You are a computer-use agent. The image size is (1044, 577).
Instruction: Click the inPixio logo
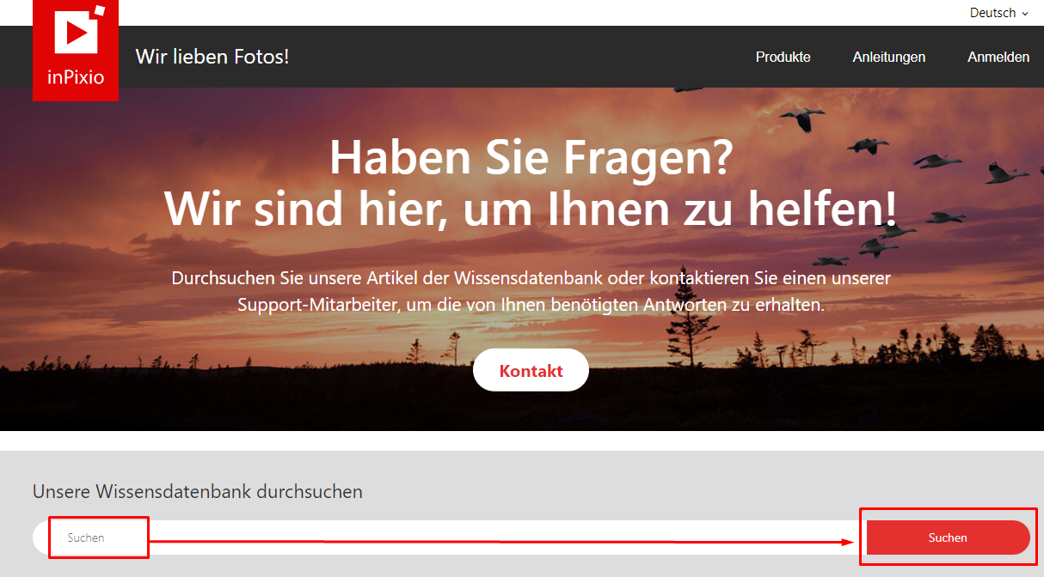click(76, 51)
